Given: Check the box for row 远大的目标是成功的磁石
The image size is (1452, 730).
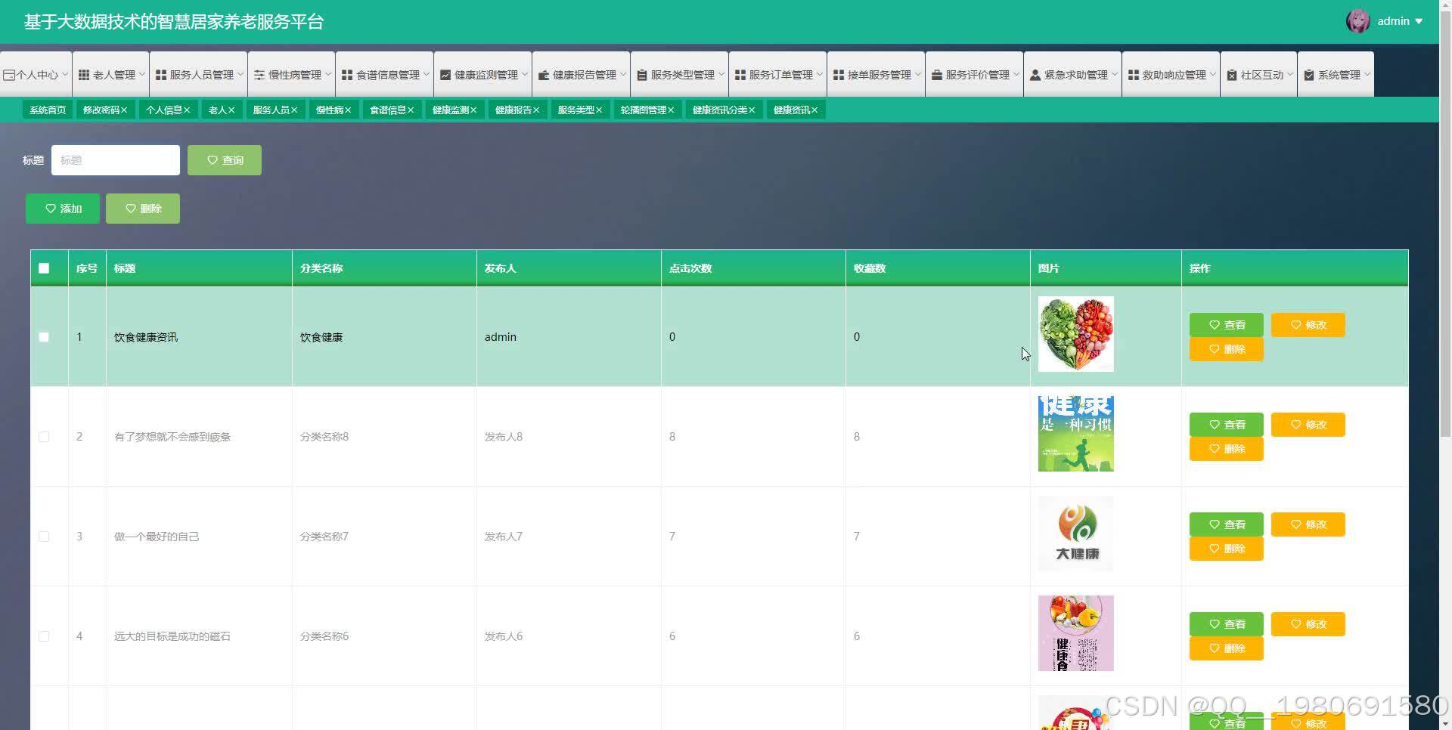Looking at the screenshot, I should point(44,636).
